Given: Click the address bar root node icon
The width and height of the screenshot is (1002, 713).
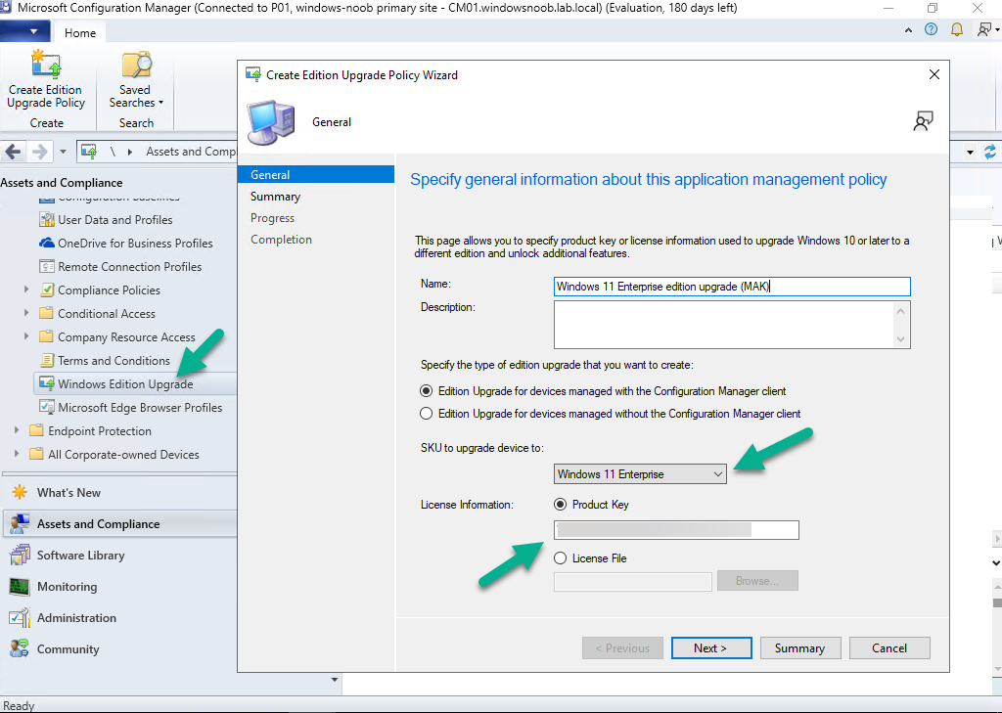Looking at the screenshot, I should click(x=89, y=152).
